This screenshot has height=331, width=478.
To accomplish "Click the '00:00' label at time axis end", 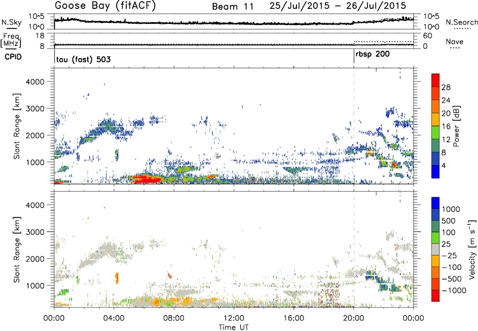I will click(x=413, y=318).
